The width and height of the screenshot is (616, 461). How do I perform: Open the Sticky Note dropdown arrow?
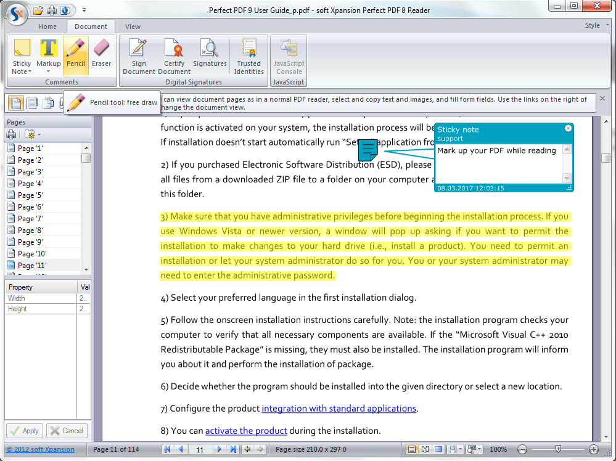pos(30,71)
